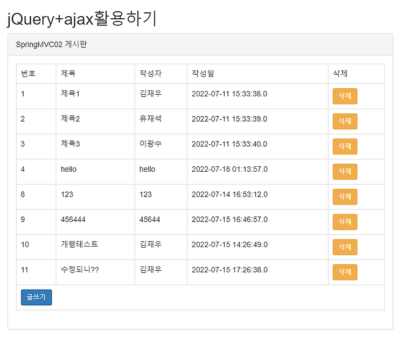
Task: Click date 2022-07-18 01:13:57.0
Action: (229, 169)
